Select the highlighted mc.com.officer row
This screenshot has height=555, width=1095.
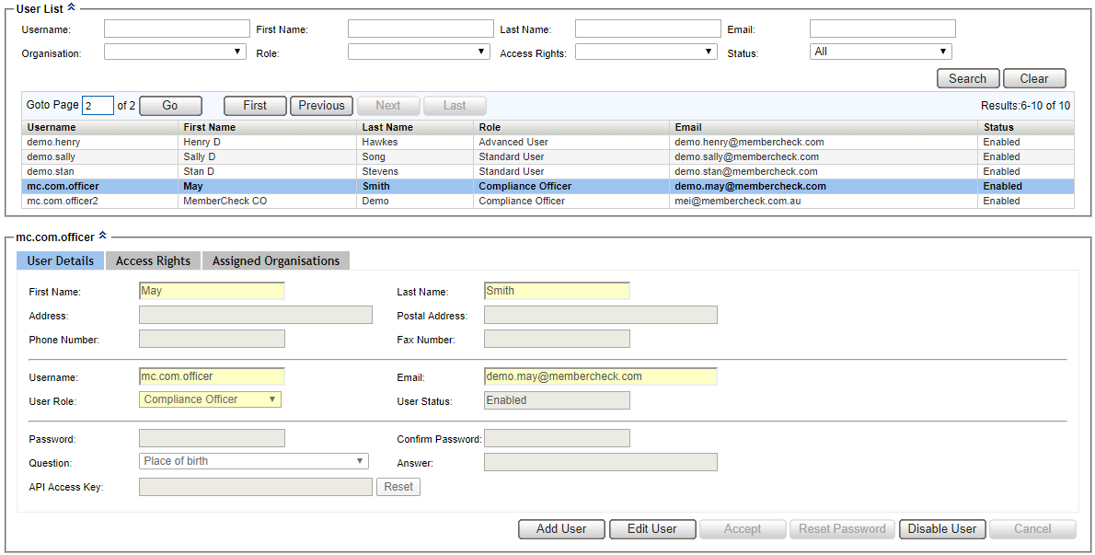547,187
